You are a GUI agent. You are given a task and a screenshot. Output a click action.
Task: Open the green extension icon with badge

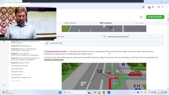pyautogui.click(x=149, y=7)
